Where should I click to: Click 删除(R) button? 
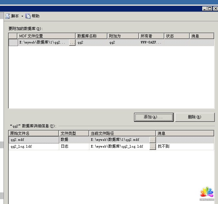195,117
